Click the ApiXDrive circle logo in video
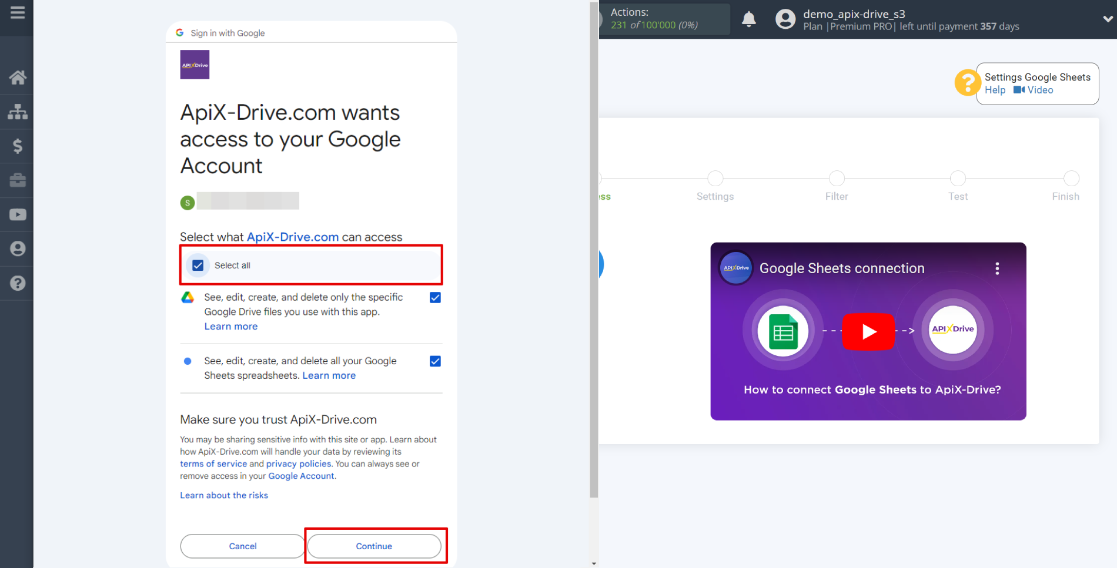The width and height of the screenshot is (1117, 568). point(952,330)
